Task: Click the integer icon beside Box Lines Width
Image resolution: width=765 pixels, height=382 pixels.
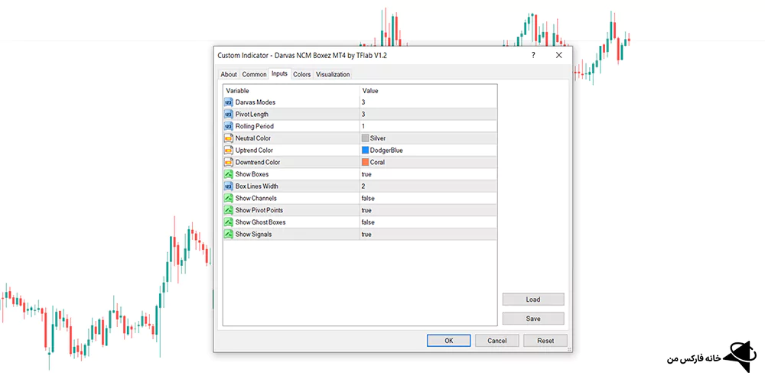Action: [228, 186]
